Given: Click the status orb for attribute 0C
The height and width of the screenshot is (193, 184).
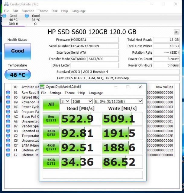Looking at the screenshot, I should pyautogui.click(x=8, y=107).
